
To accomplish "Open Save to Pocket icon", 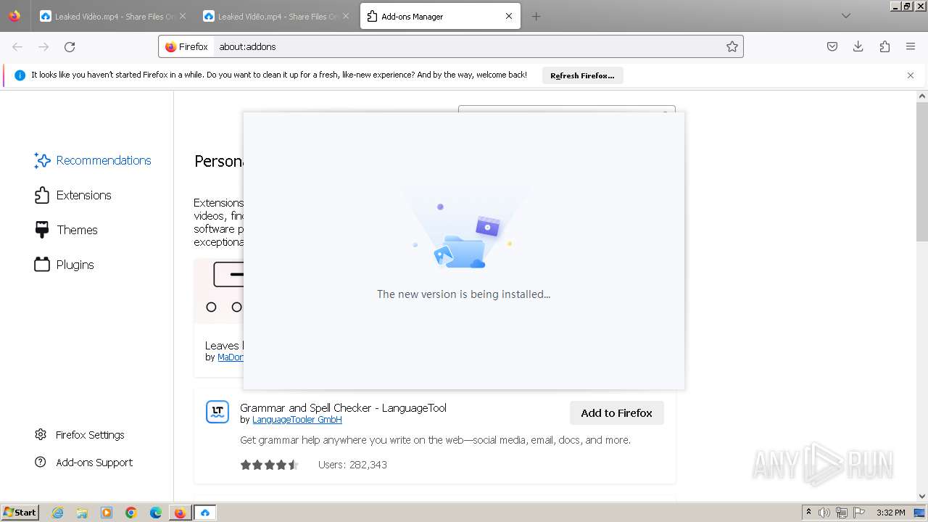I will coord(832,46).
